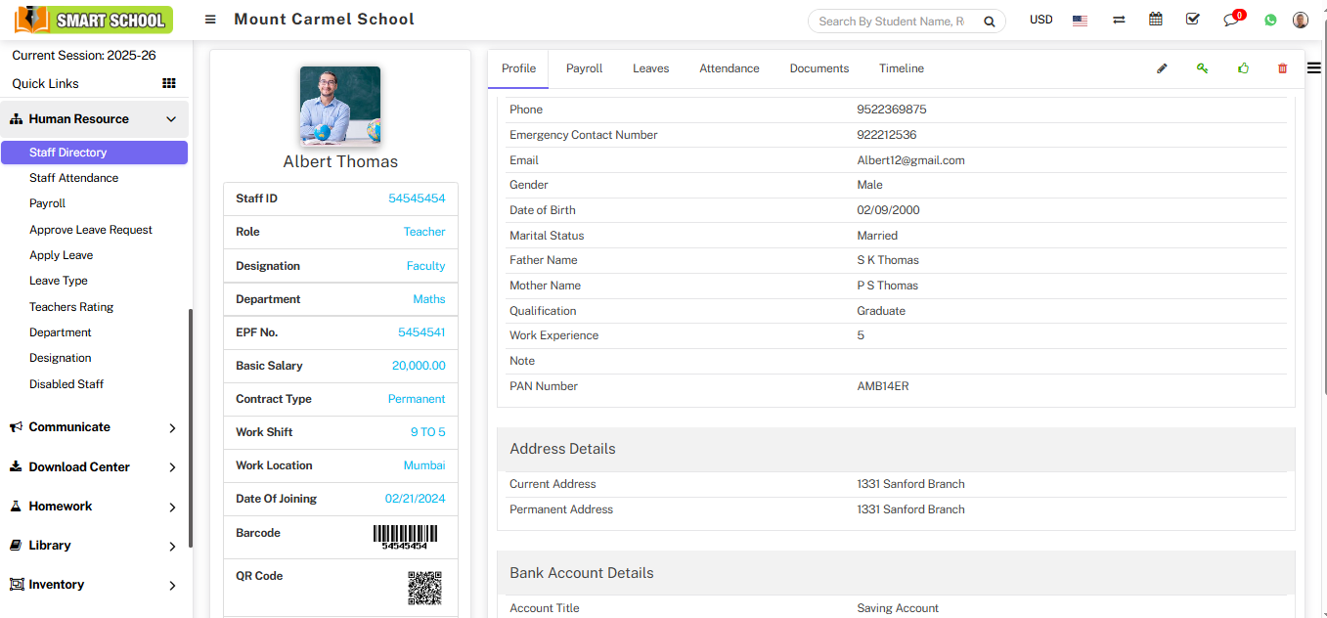Switch to the Payroll tab
Viewport: 1327px width, 618px height.
[584, 68]
